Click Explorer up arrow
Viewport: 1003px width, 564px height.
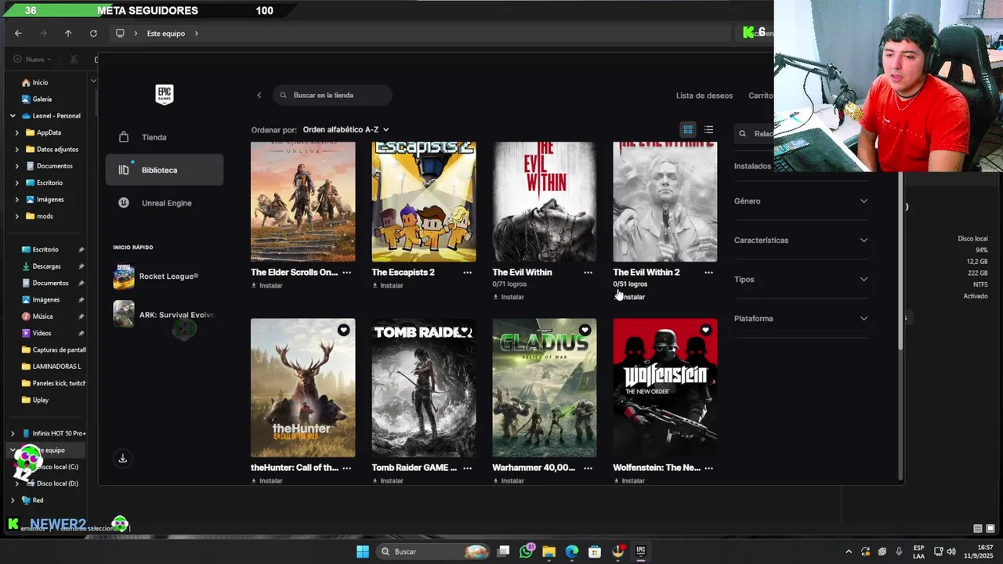point(68,34)
